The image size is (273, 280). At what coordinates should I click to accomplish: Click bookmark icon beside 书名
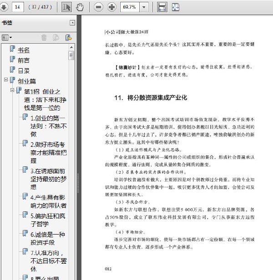click(13, 49)
